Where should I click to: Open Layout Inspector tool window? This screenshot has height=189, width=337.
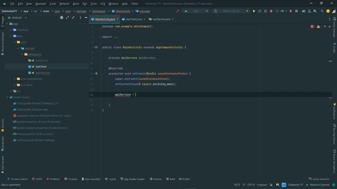click(319, 179)
